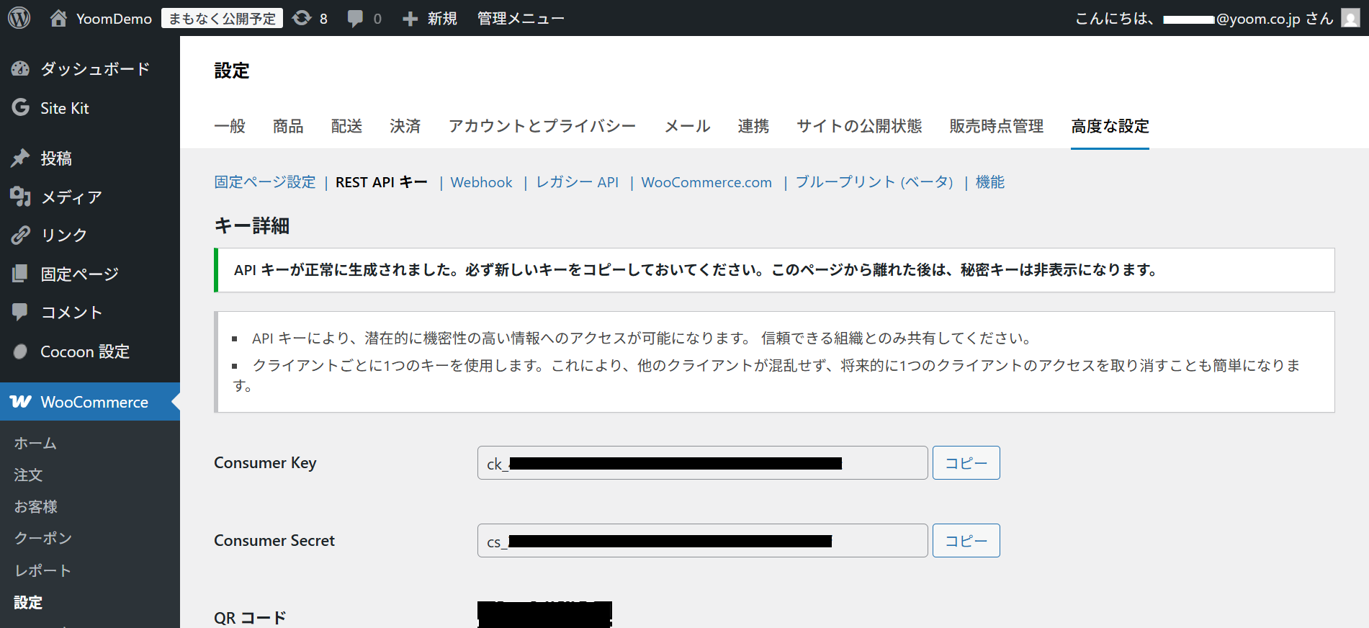Click the user avatar in top bar
The image size is (1369, 628).
(x=1350, y=18)
